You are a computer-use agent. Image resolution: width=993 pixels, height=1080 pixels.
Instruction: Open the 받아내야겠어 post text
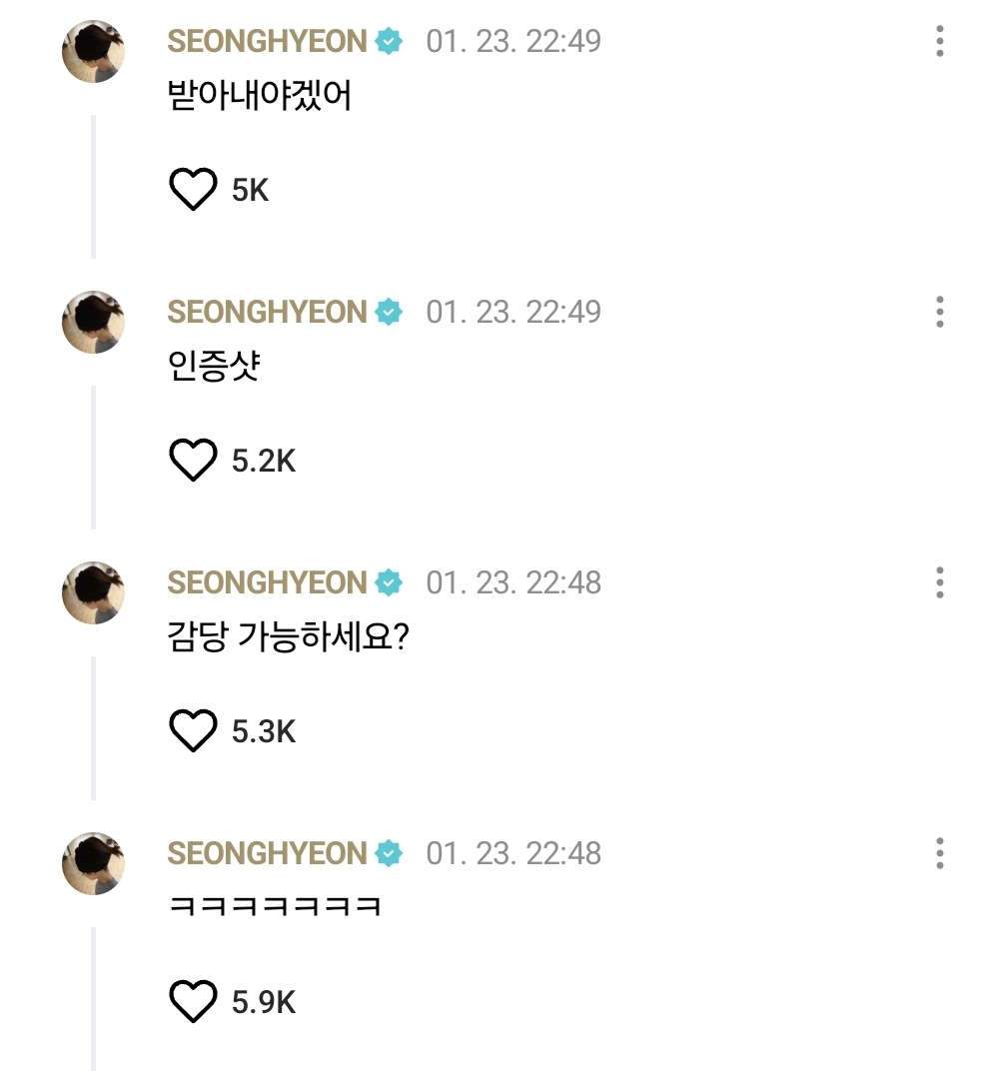click(x=260, y=95)
